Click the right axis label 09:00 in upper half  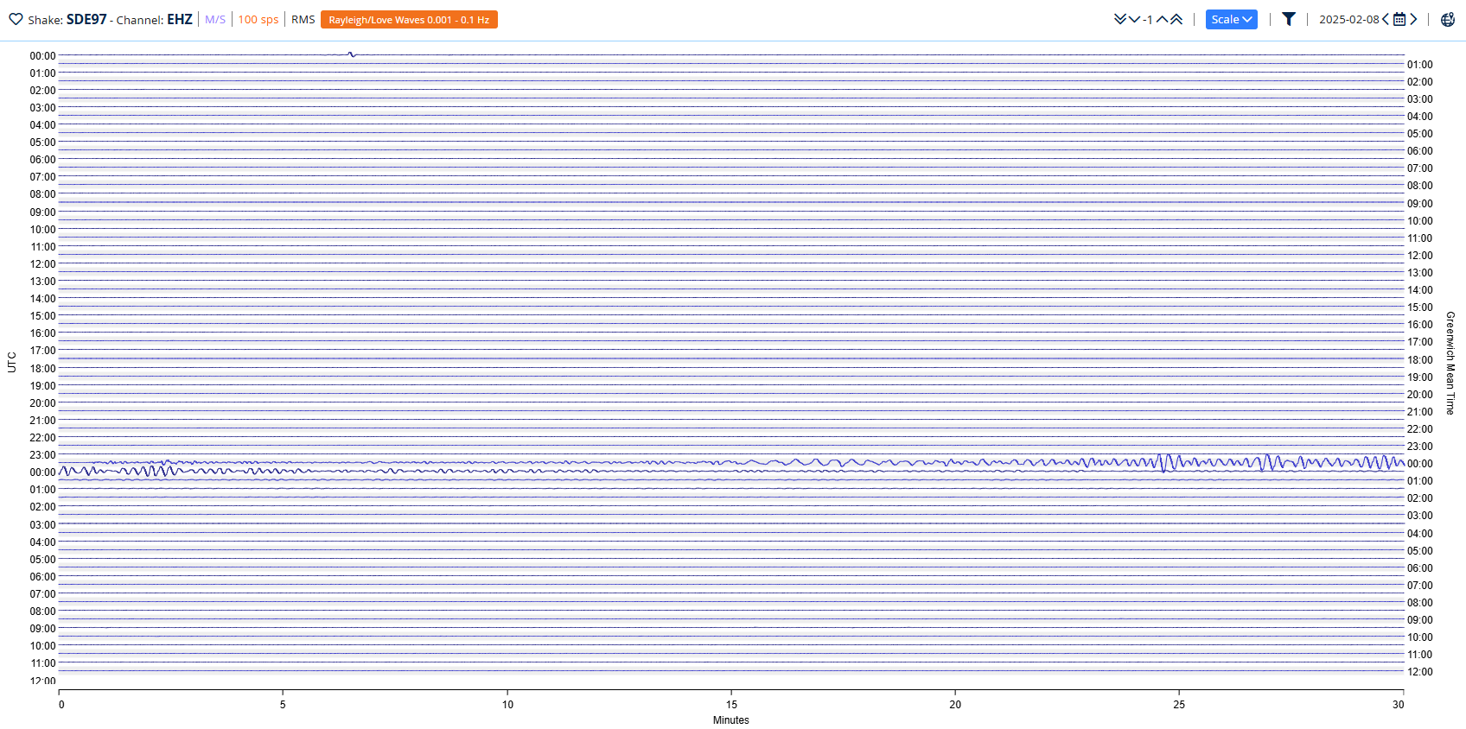click(1419, 204)
